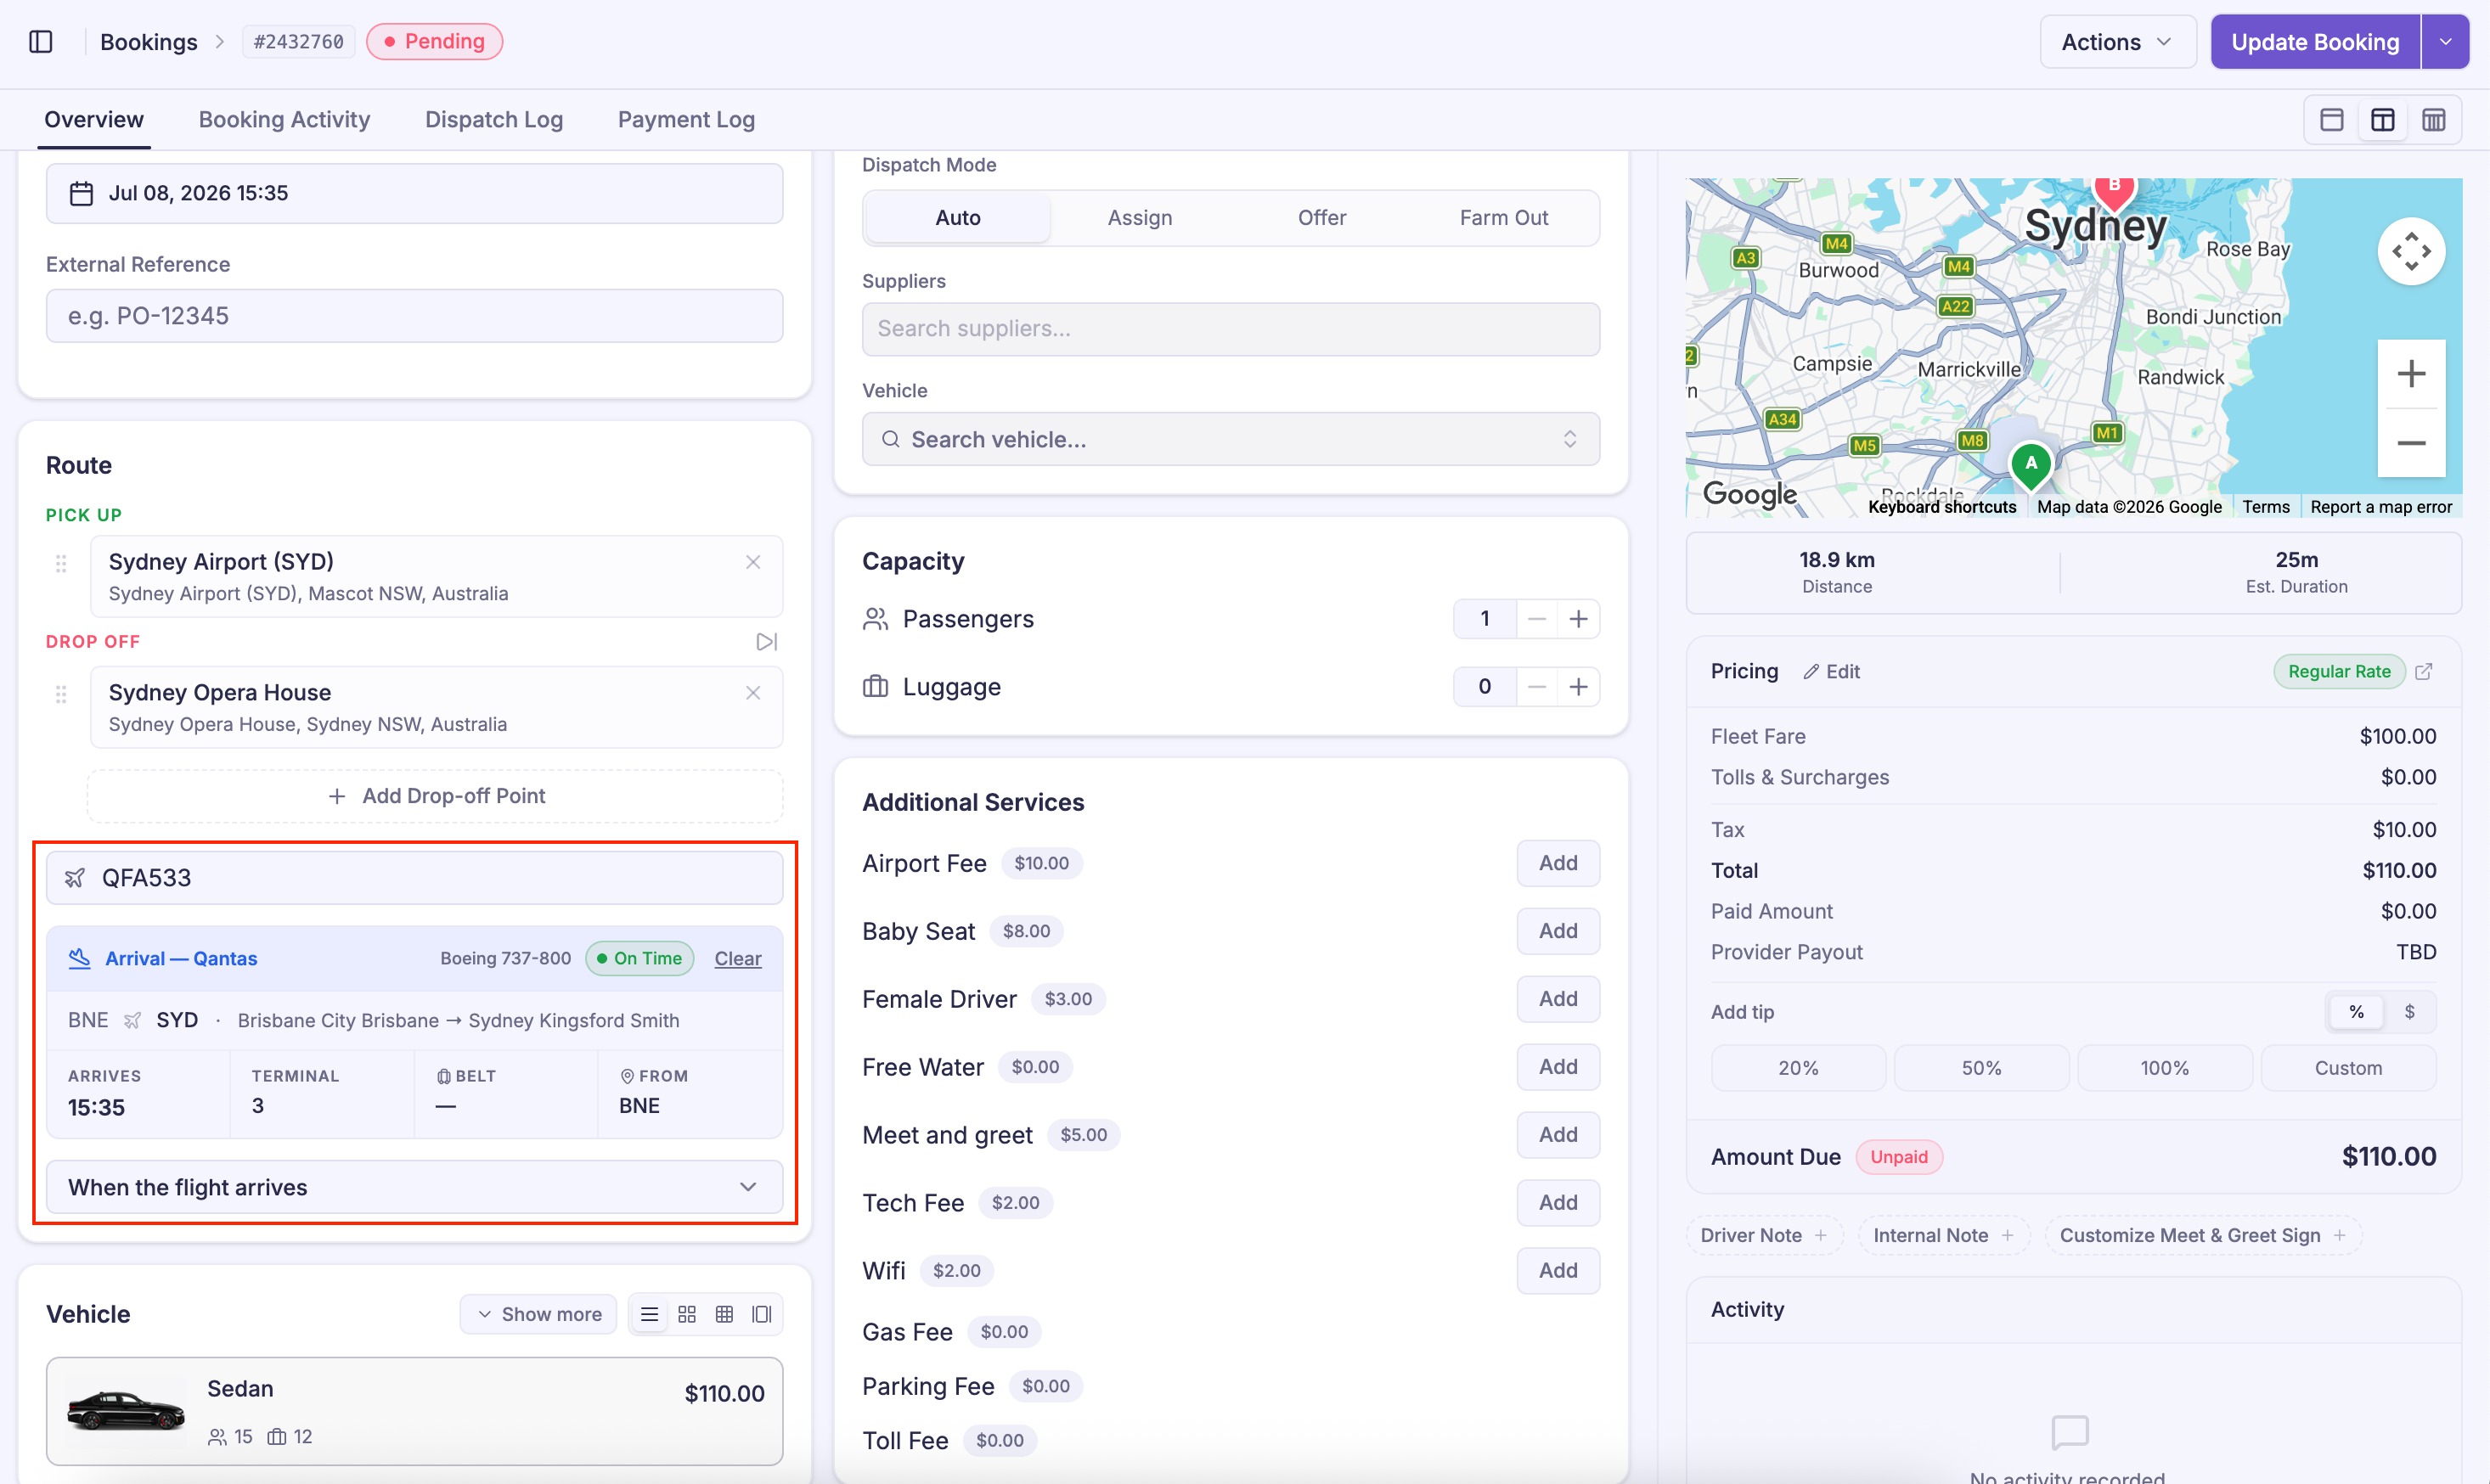The image size is (2490, 1484).
Task: Select Offer dispatch mode
Action: 1322,218
